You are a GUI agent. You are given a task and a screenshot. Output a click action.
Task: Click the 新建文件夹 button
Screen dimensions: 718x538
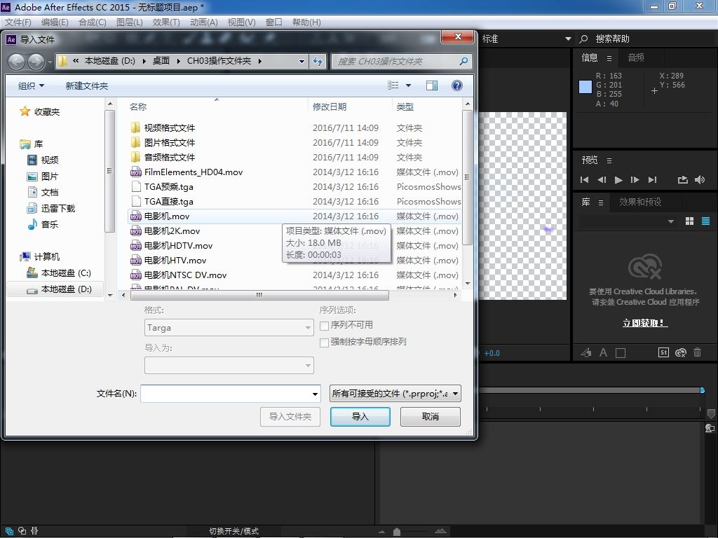pyautogui.click(x=86, y=85)
